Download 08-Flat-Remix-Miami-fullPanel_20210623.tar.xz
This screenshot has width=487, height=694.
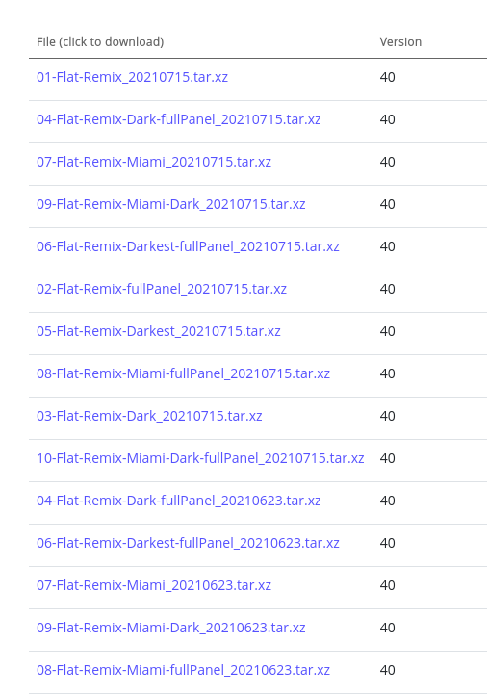183,670
